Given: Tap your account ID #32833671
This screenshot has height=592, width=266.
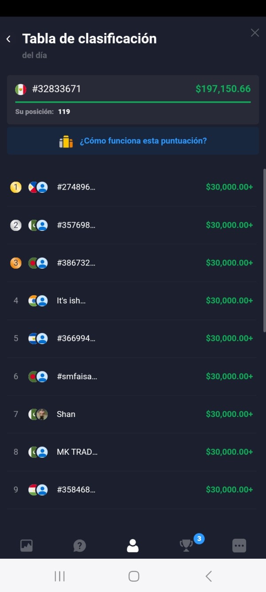Looking at the screenshot, I should click(x=56, y=89).
